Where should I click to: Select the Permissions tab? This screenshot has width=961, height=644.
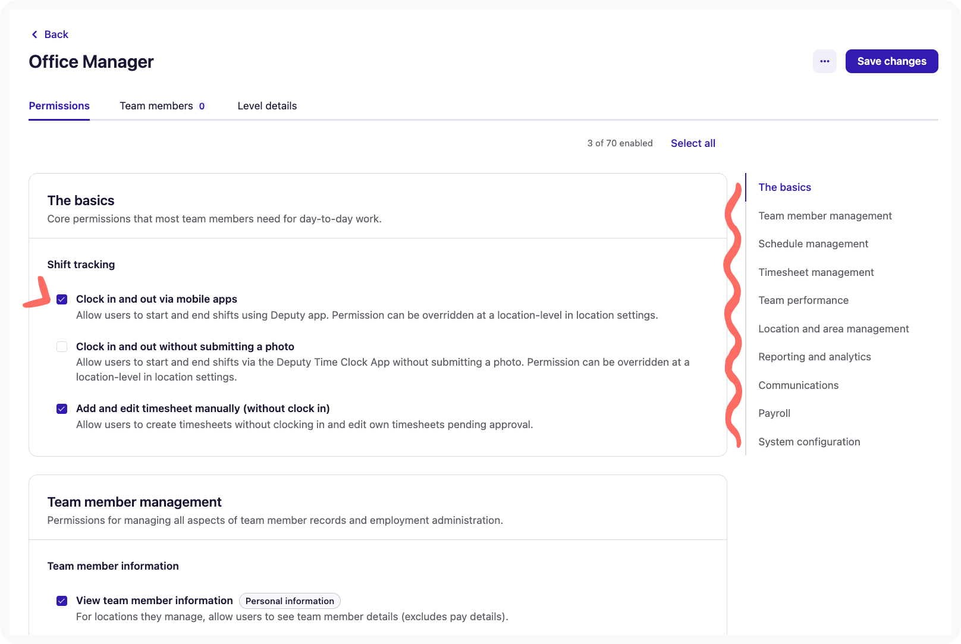point(59,106)
